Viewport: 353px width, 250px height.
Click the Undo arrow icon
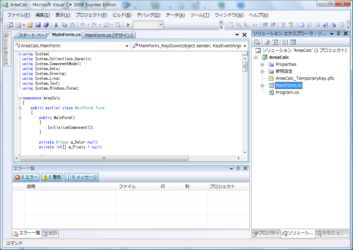[82, 25]
